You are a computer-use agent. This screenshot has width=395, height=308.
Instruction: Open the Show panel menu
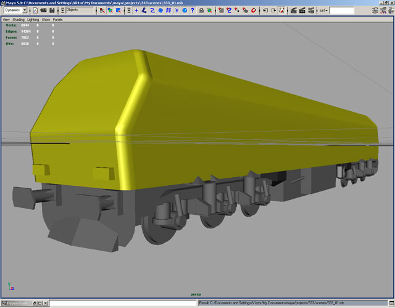[x=46, y=20]
